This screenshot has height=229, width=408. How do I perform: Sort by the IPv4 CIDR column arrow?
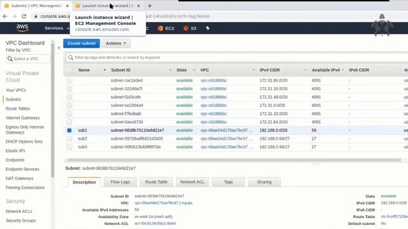coord(305,70)
